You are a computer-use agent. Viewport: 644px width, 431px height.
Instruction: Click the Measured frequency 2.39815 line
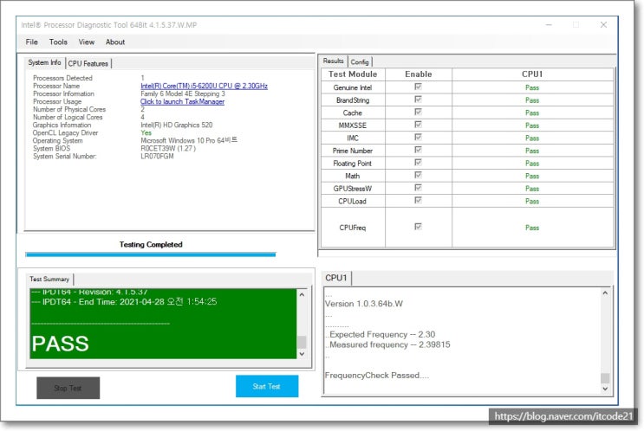click(x=387, y=344)
